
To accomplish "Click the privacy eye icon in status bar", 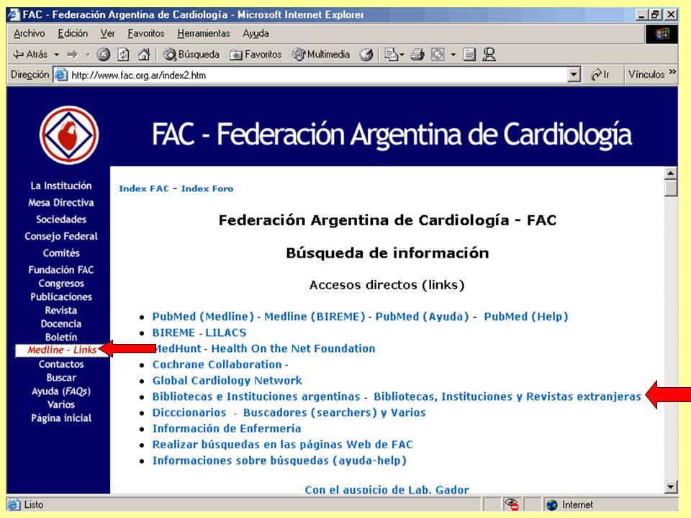I will pyautogui.click(x=512, y=504).
